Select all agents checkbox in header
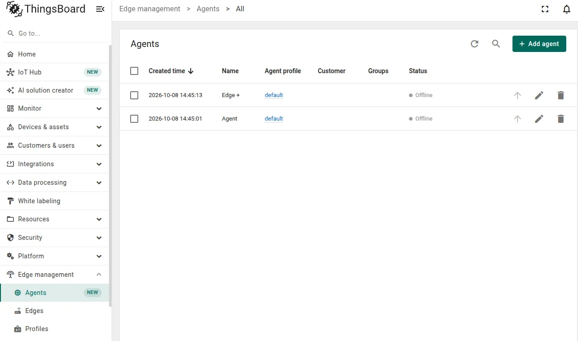Viewport: 578px width, 341px height. pos(134,71)
